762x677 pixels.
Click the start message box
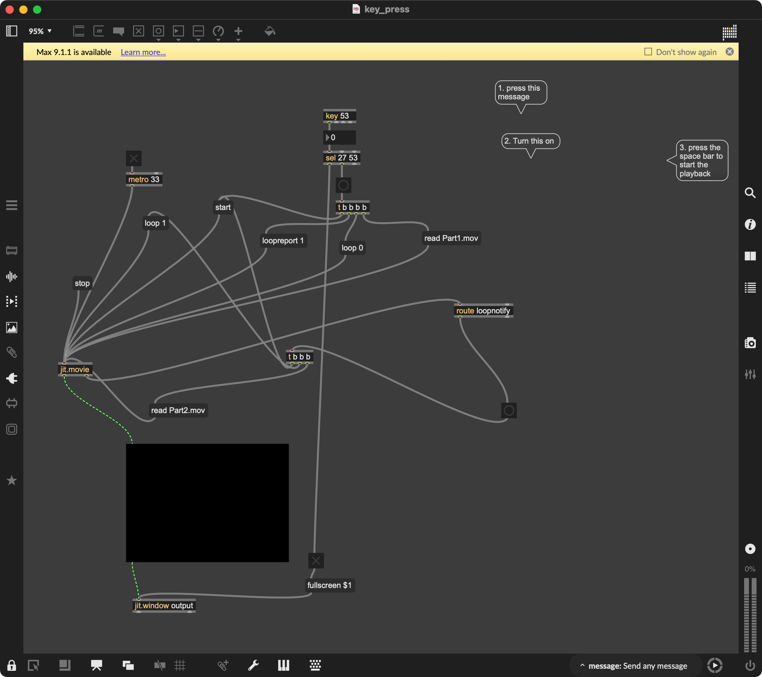tap(222, 208)
